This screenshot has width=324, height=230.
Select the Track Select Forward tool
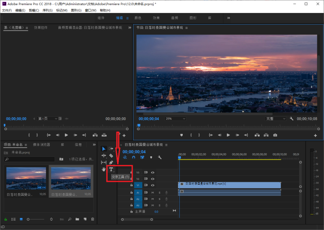111,149
